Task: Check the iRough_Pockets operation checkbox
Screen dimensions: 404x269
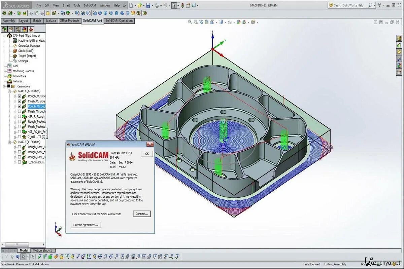Action: pyautogui.click(x=19, y=122)
